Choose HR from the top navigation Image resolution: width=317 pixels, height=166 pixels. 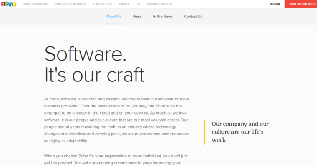click(x=138, y=4)
